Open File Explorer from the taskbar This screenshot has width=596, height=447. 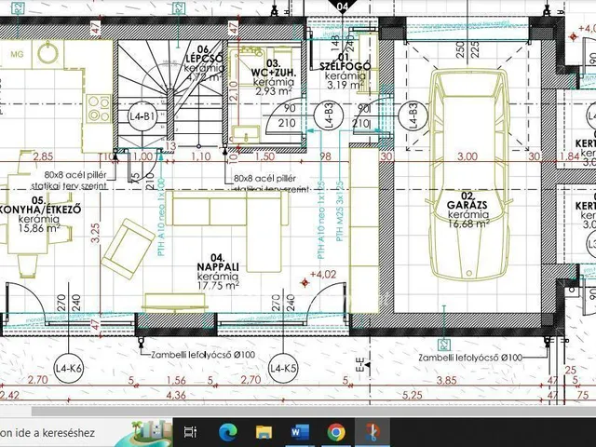(264, 431)
